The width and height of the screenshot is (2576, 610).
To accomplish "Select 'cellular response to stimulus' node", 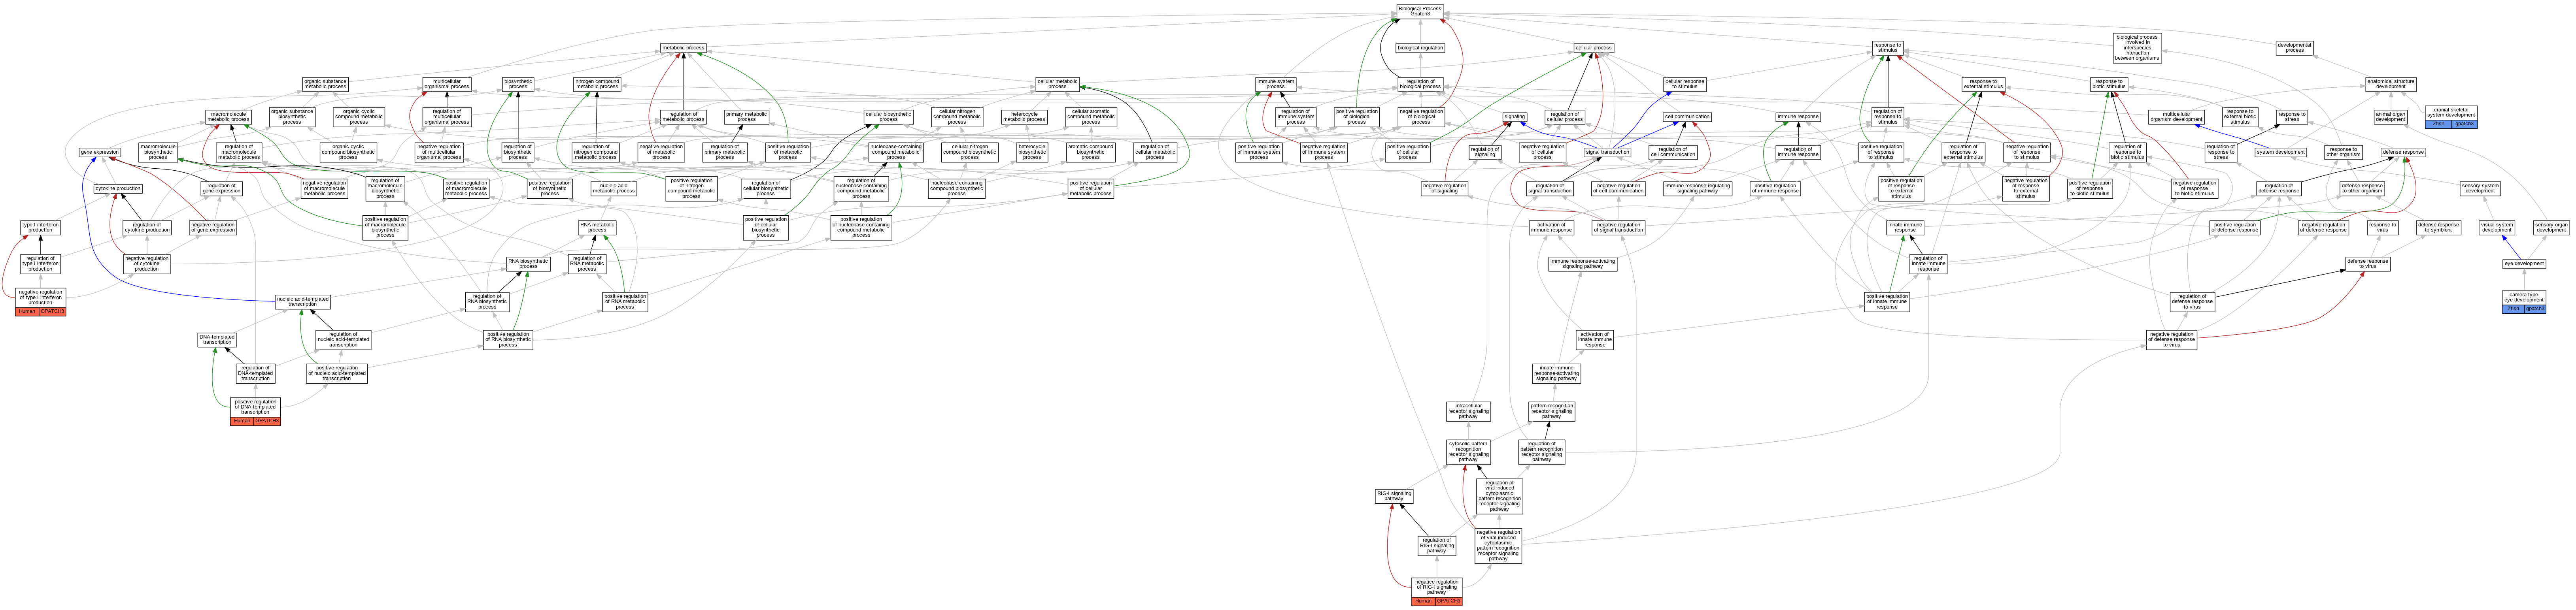I will [x=1685, y=84].
